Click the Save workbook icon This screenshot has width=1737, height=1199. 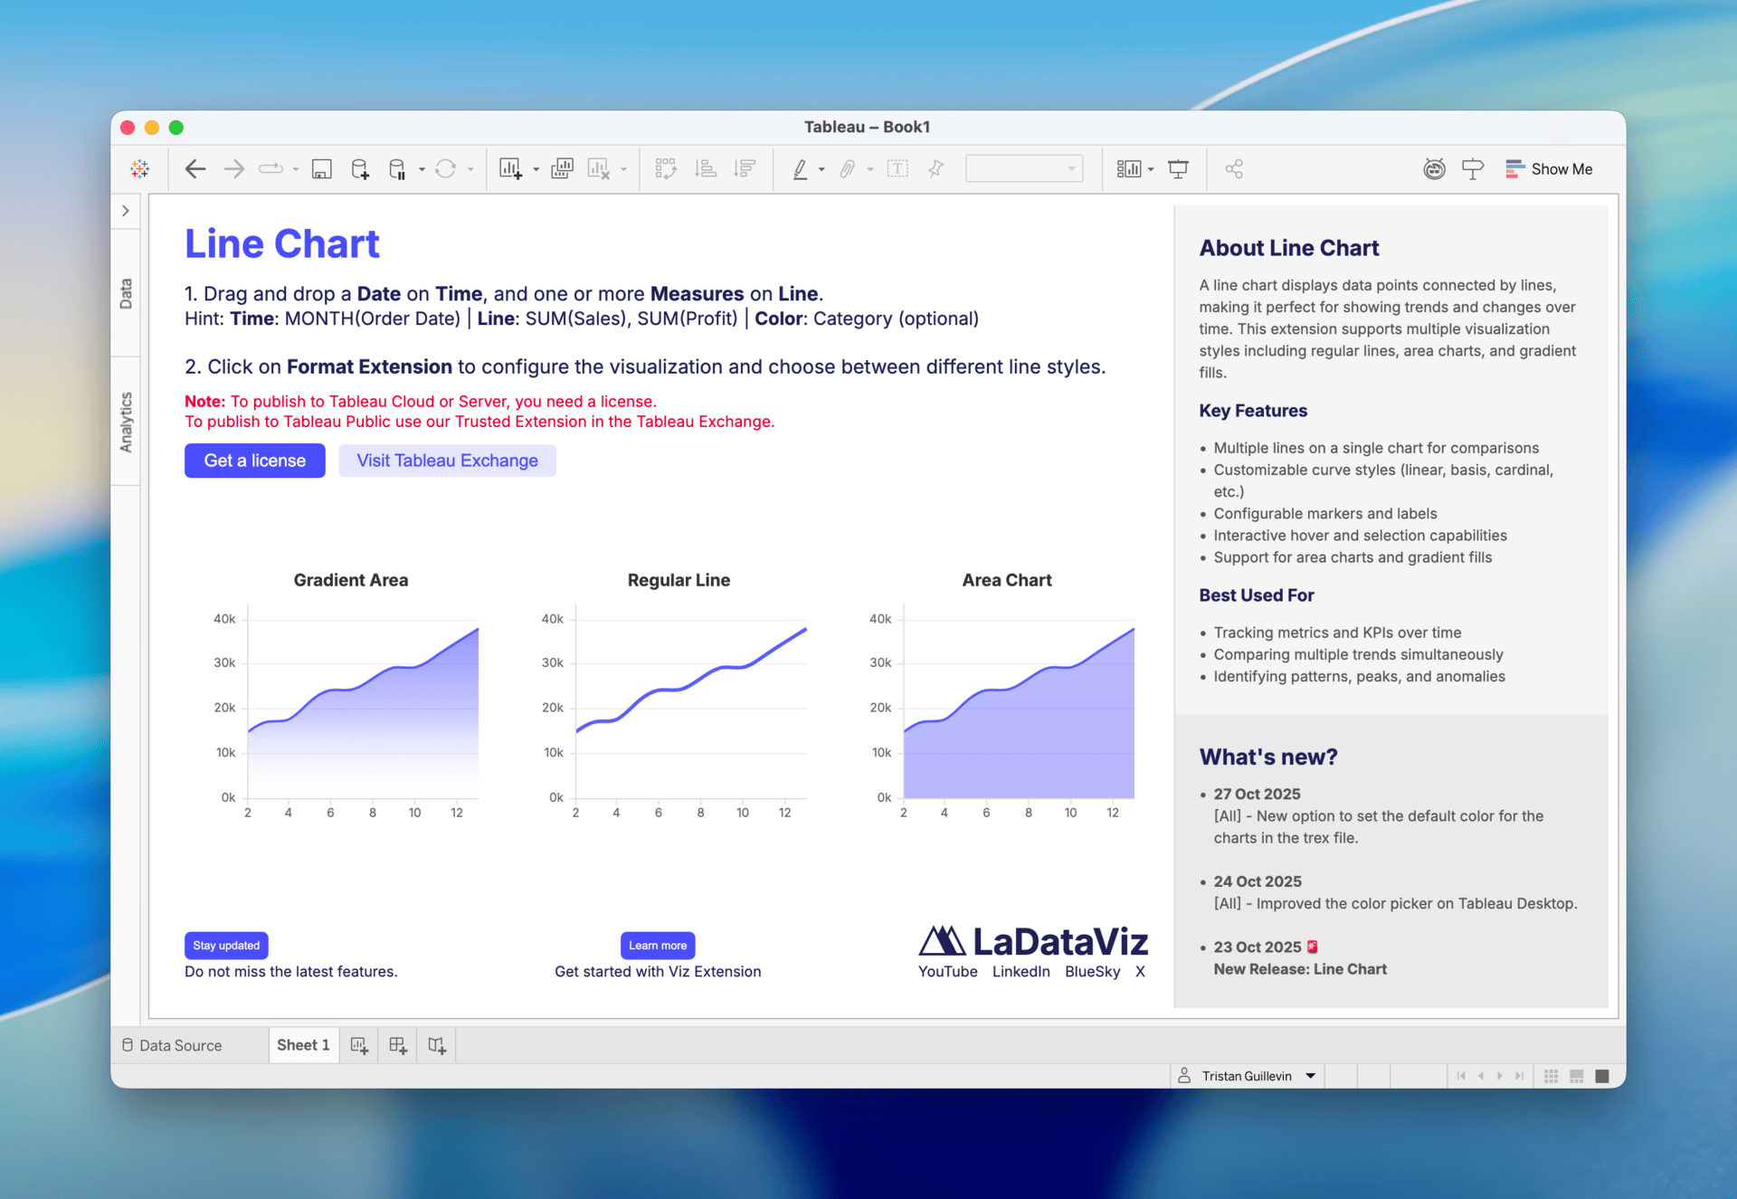pyautogui.click(x=321, y=168)
